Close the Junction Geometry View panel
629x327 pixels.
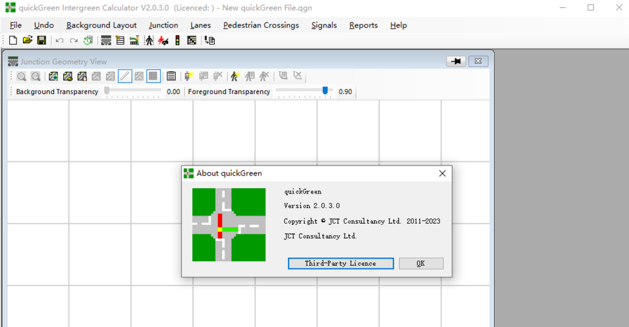click(x=478, y=61)
